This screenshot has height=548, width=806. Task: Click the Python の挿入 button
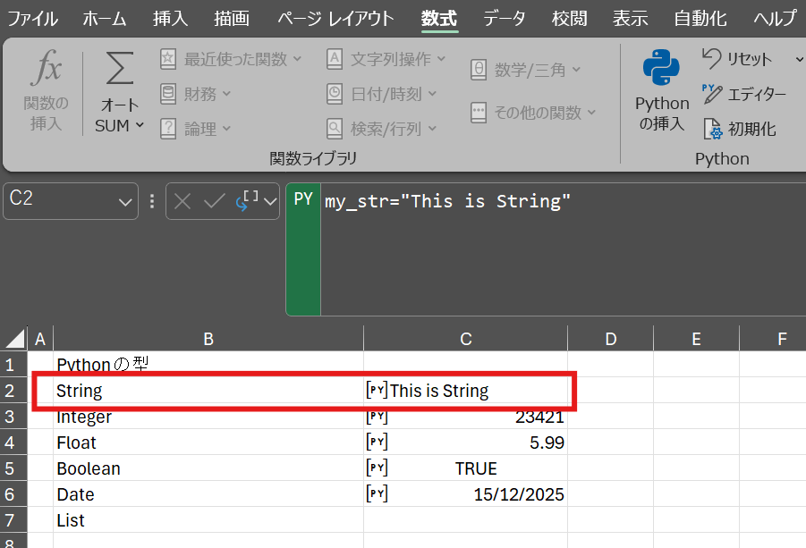662,90
